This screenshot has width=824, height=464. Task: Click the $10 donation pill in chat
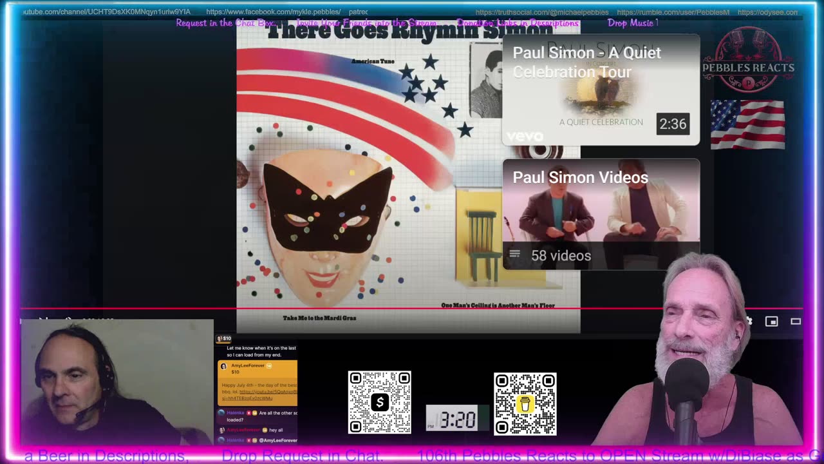click(224, 338)
